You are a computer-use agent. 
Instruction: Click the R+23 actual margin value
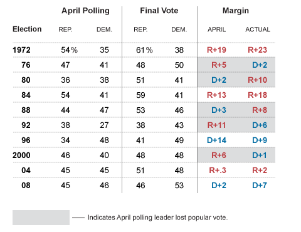(x=258, y=50)
